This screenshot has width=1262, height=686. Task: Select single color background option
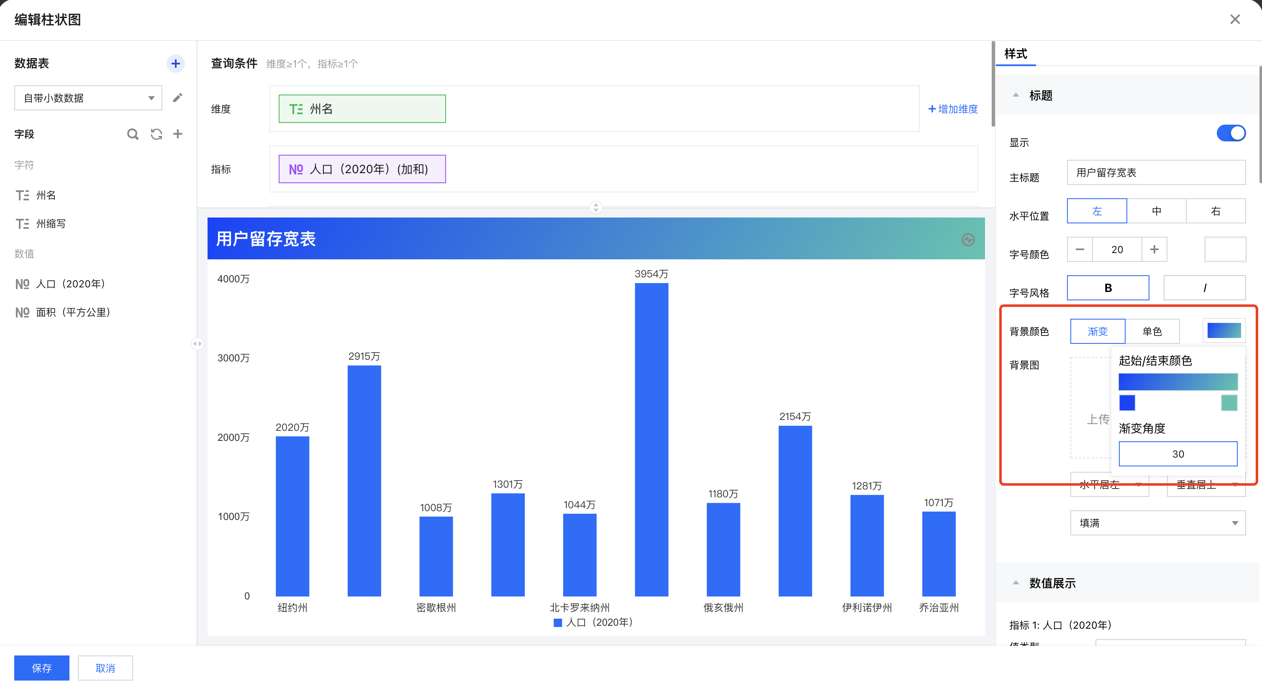(1152, 331)
